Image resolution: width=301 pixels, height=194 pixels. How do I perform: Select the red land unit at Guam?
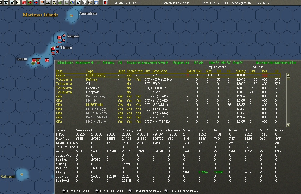(x=38, y=63)
